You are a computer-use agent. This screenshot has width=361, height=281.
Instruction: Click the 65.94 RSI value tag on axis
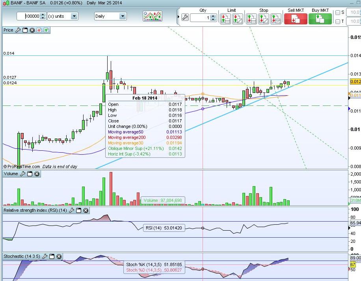[355, 223]
